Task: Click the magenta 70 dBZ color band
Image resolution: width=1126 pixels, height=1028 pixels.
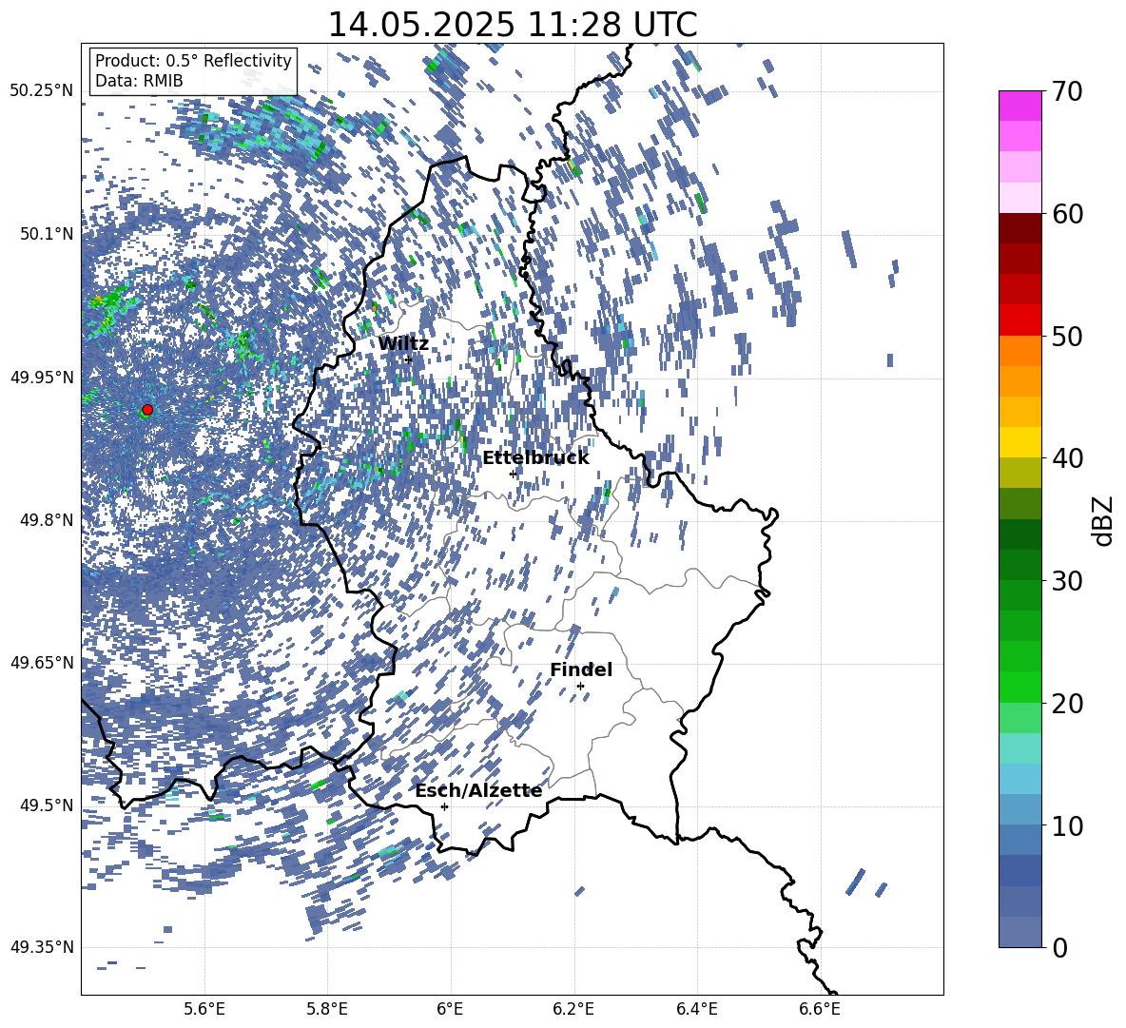Action: click(x=1019, y=106)
